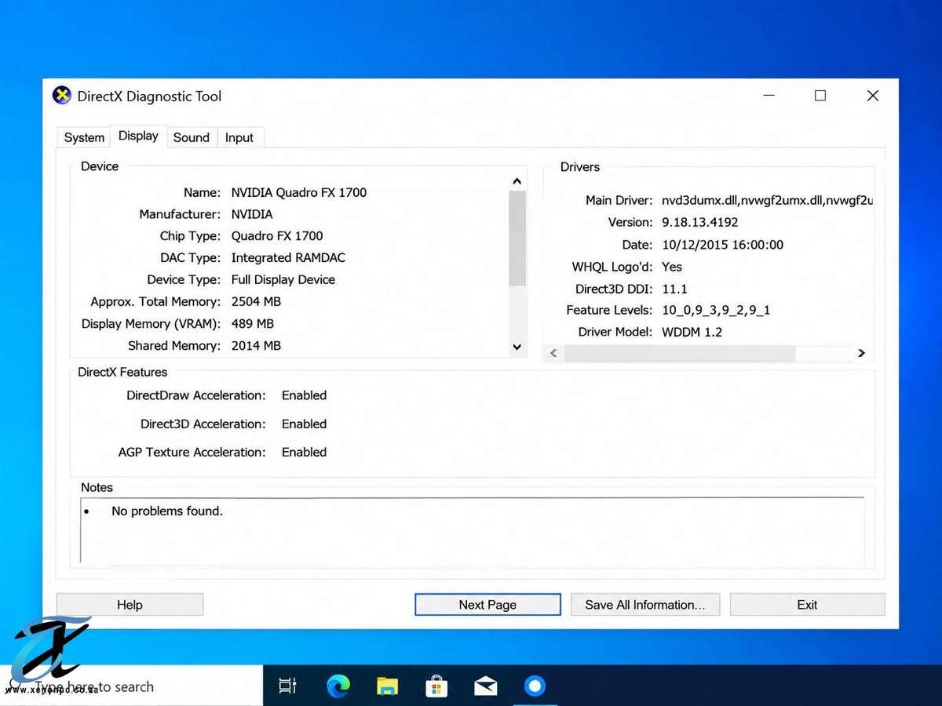Exit the diagnostic tool
Screen dimensions: 942x706
[807, 605]
